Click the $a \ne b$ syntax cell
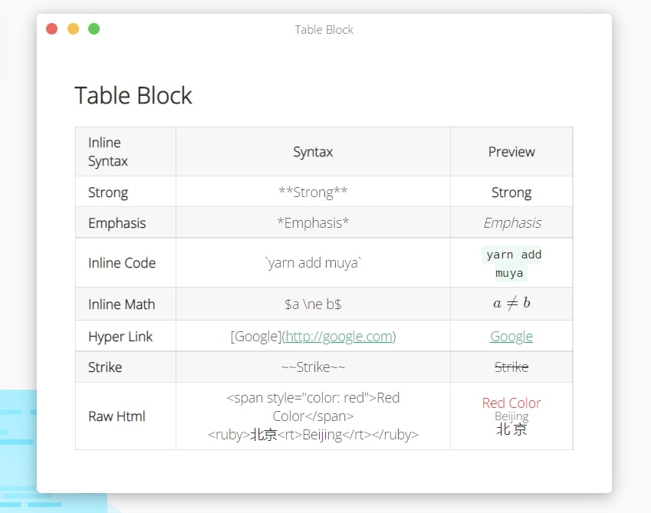The image size is (651, 513). (313, 304)
